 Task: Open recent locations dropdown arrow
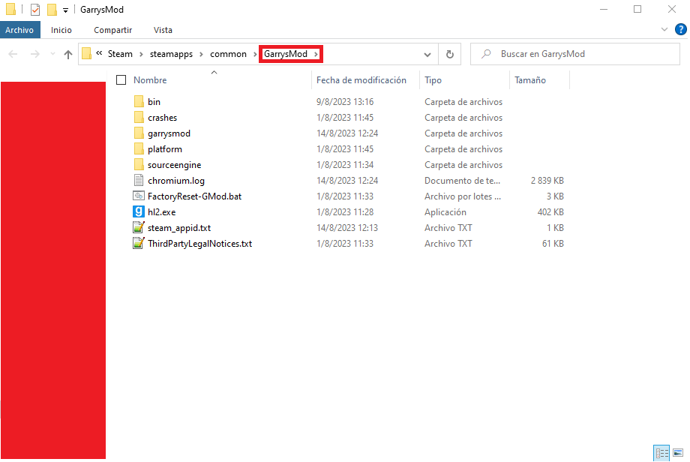(x=52, y=54)
